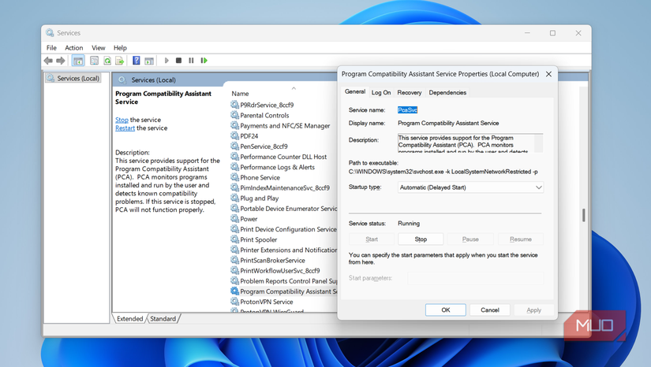
Task: Maximize the Services window
Action: pos(552,33)
